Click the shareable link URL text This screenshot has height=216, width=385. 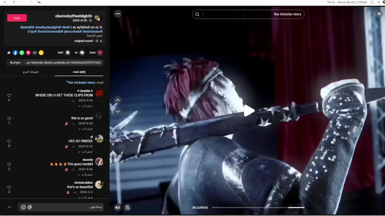63,62
